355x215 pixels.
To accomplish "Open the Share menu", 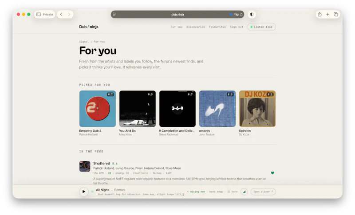I will [319, 14].
